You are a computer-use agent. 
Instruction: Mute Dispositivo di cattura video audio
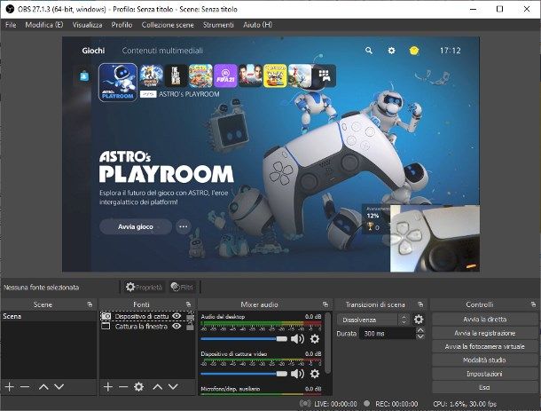point(297,374)
